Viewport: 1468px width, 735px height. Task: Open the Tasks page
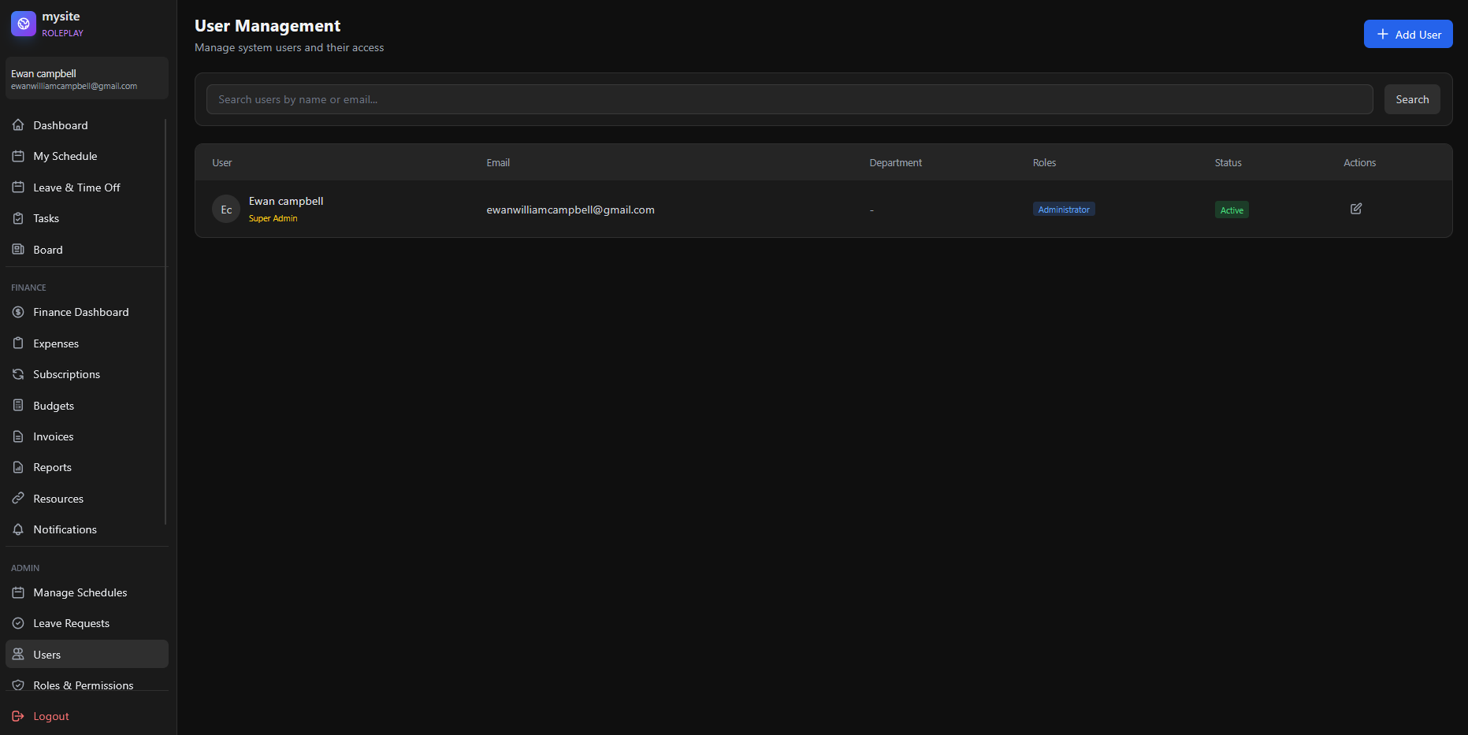pos(46,218)
